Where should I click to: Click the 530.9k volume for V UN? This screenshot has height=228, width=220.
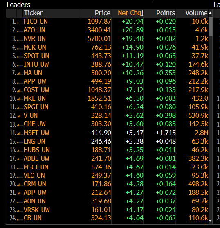198,115
